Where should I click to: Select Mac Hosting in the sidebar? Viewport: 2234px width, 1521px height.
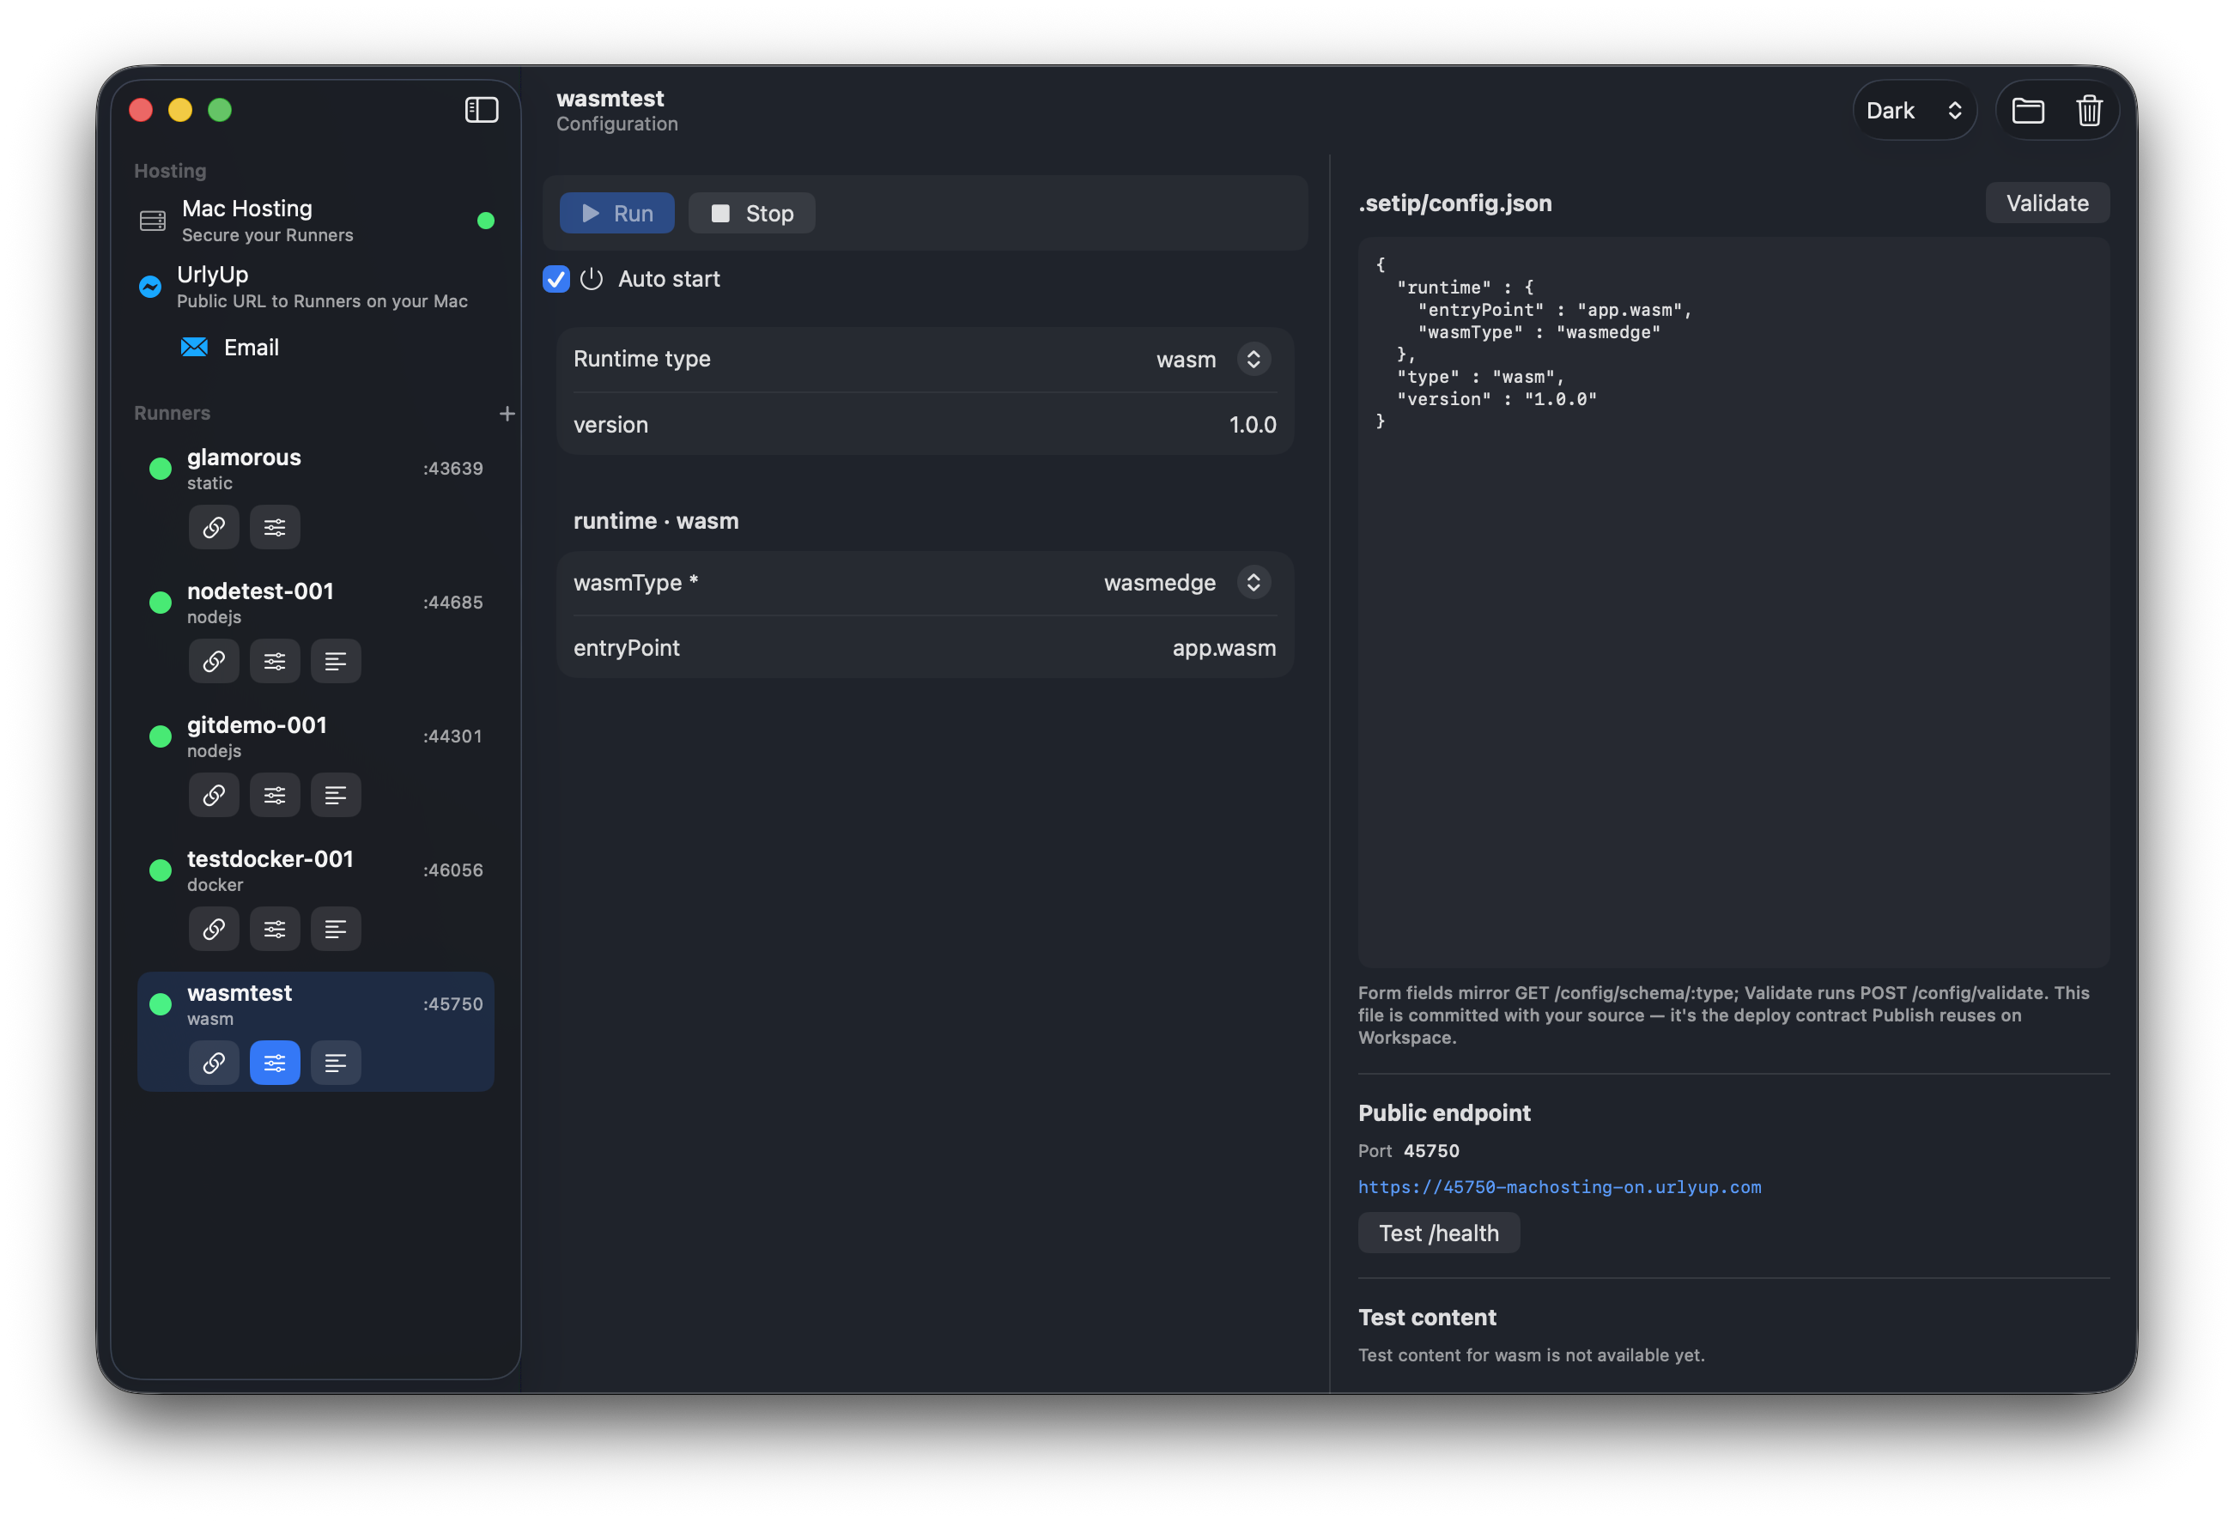[315, 221]
